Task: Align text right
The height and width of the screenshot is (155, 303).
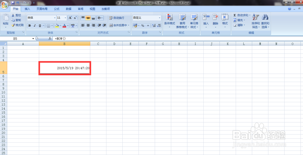Action: click(x=93, y=25)
